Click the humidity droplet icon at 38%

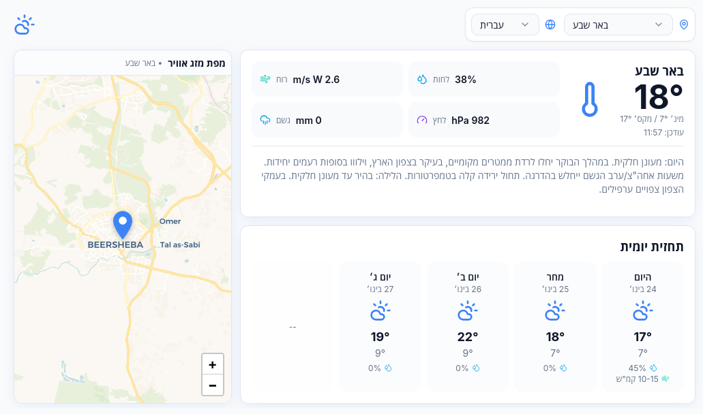[x=421, y=80]
